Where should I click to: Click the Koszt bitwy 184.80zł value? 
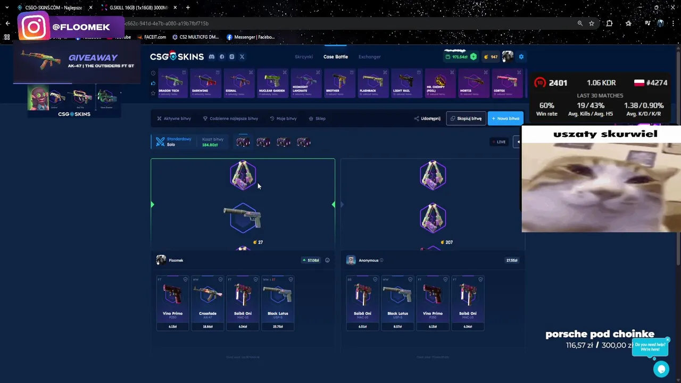click(x=210, y=145)
